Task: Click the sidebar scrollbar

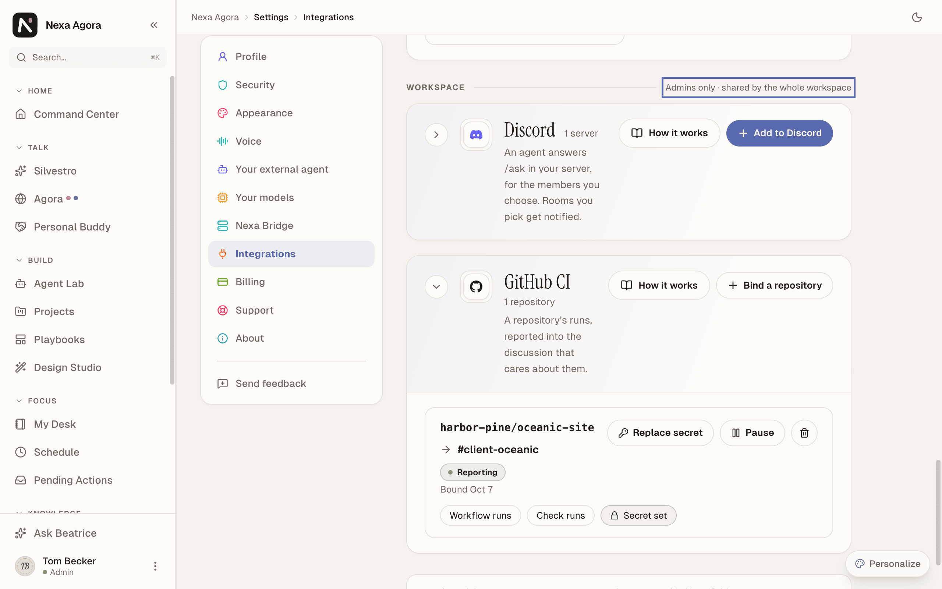Action: pos(172,230)
